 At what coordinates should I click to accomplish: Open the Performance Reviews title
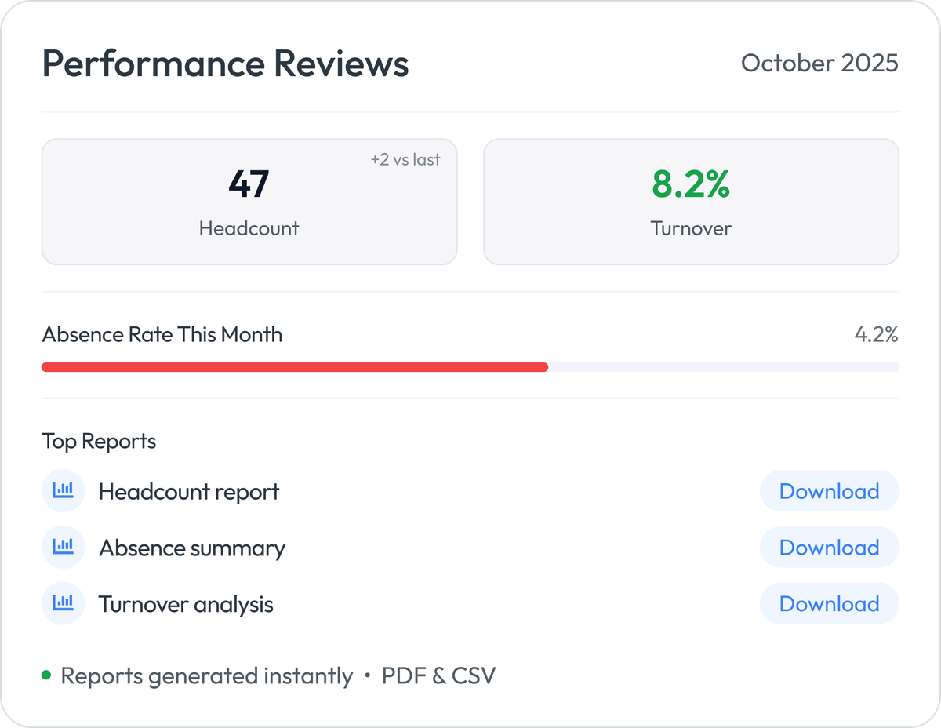(225, 64)
